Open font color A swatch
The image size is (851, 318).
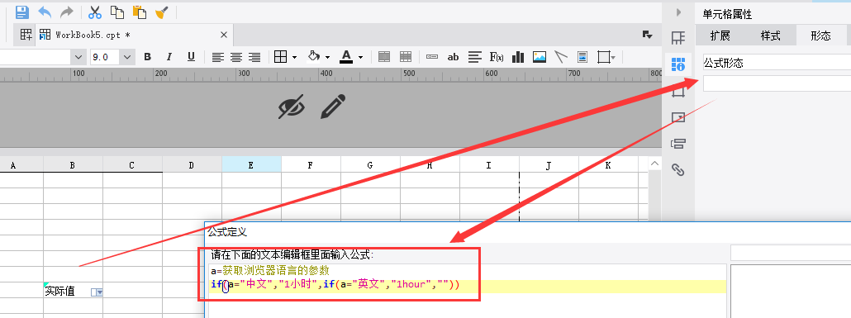346,57
